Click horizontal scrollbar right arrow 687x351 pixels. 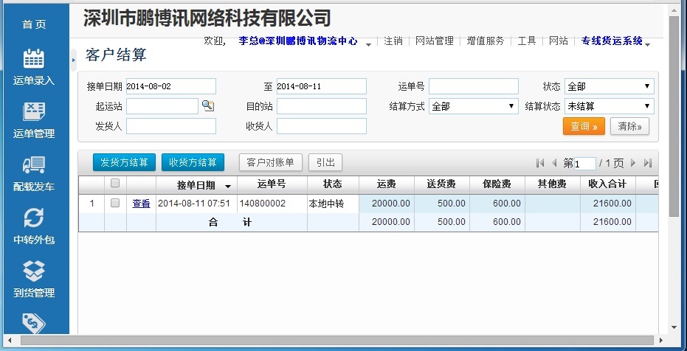coord(660,340)
